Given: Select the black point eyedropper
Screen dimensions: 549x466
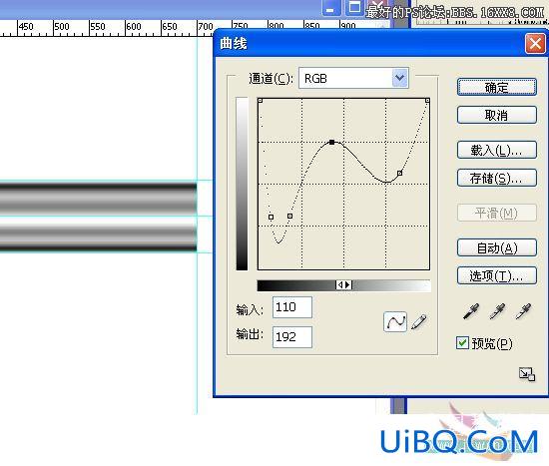Looking at the screenshot, I should click(471, 311).
